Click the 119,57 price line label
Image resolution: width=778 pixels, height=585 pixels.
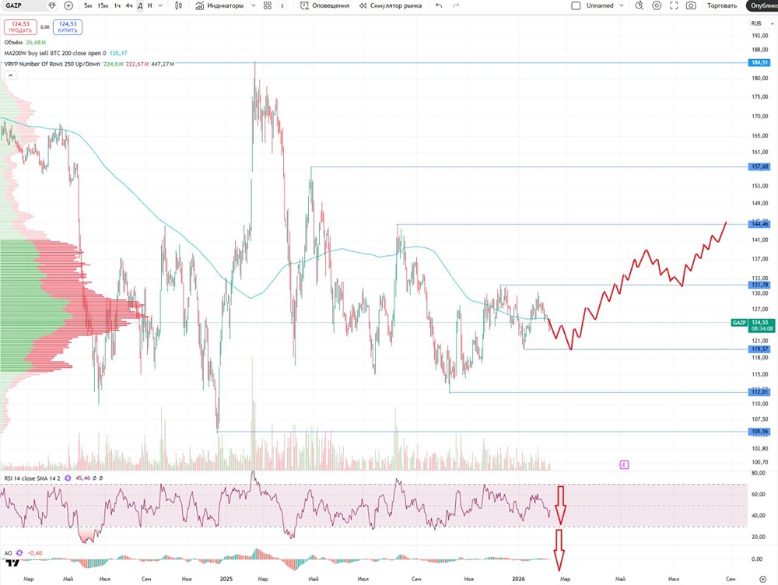click(759, 349)
